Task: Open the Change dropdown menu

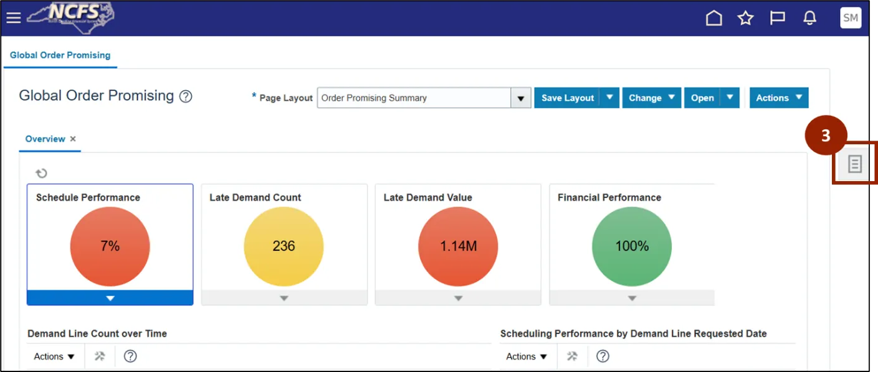Action: click(x=651, y=98)
